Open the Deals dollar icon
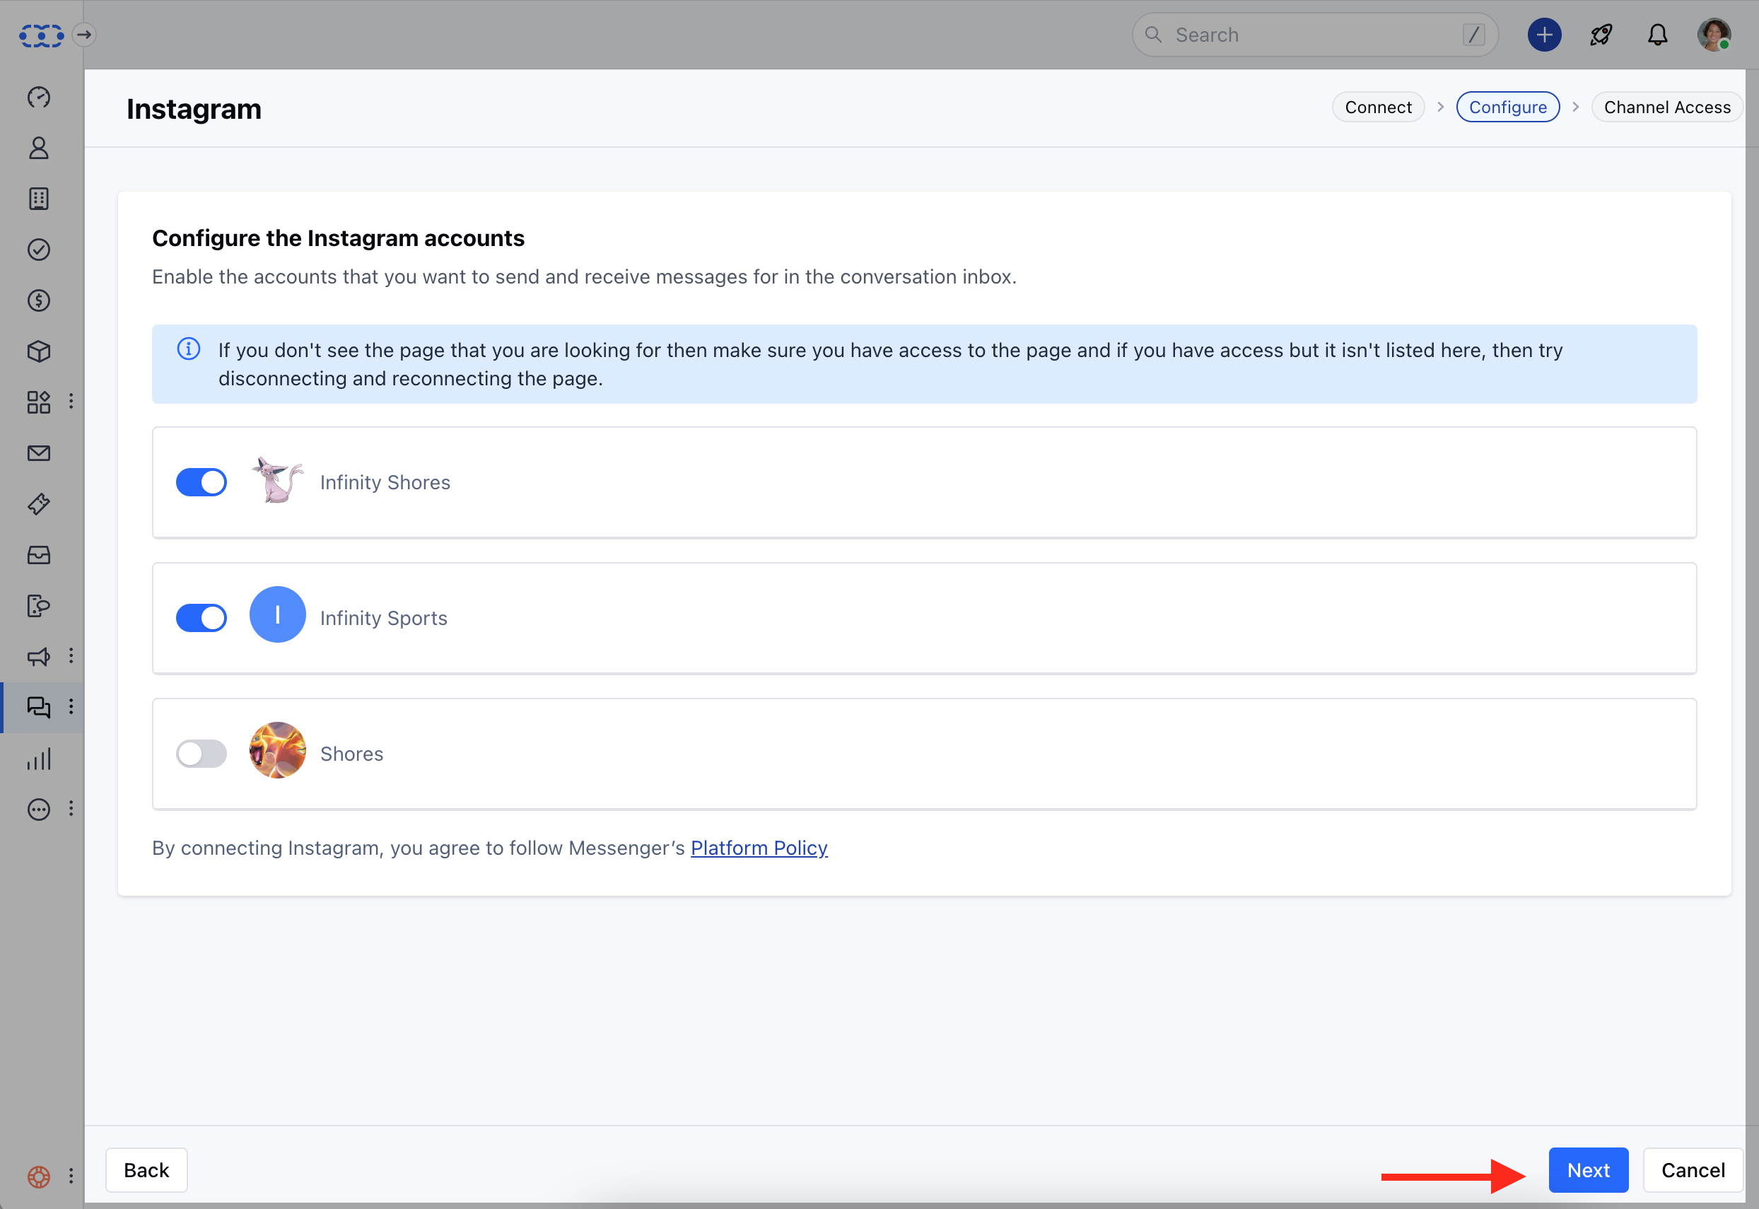1759x1209 pixels. click(39, 300)
